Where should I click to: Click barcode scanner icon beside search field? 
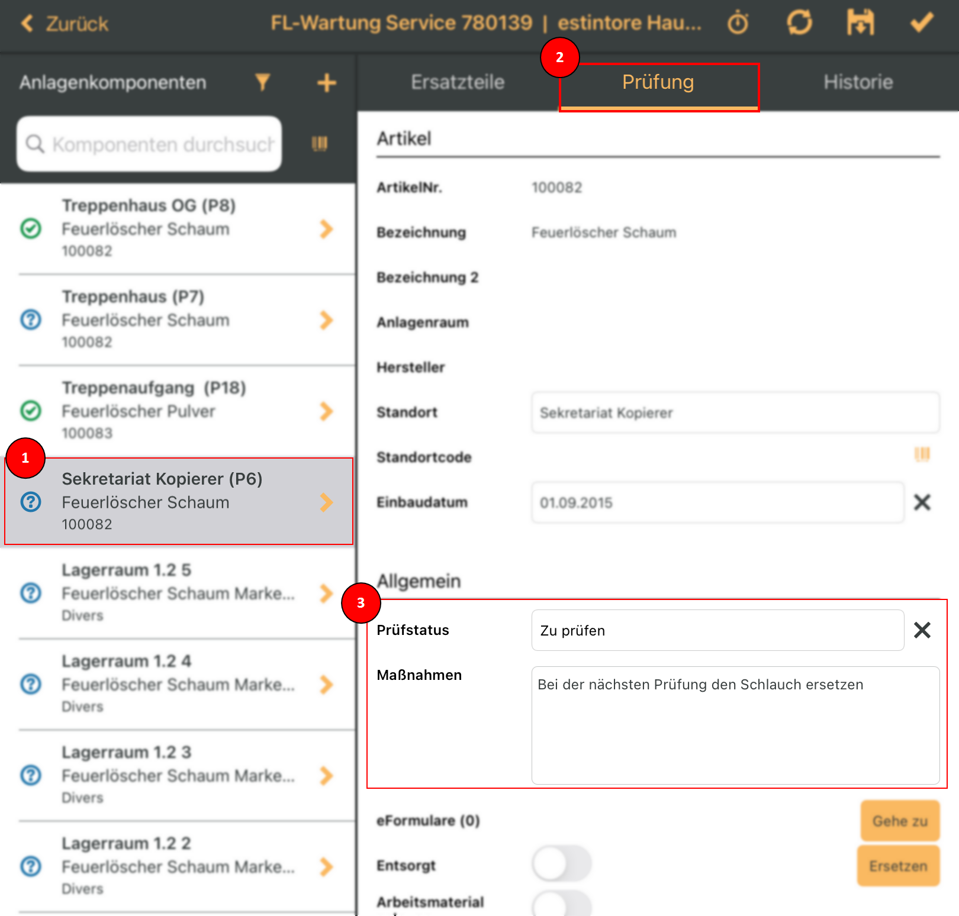pyautogui.click(x=320, y=144)
